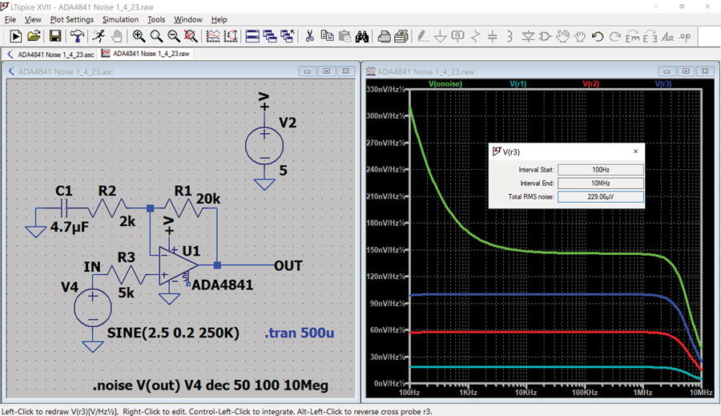
Task: Click the Undo arrow in the toolbar
Action: (597, 36)
